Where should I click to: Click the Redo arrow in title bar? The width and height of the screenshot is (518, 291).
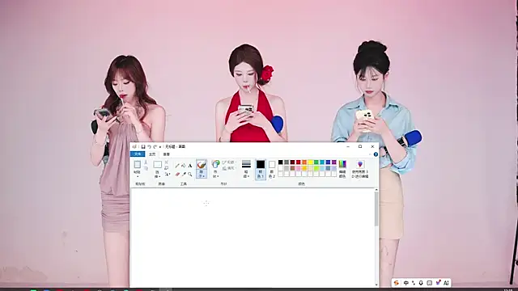pyautogui.click(x=155, y=146)
